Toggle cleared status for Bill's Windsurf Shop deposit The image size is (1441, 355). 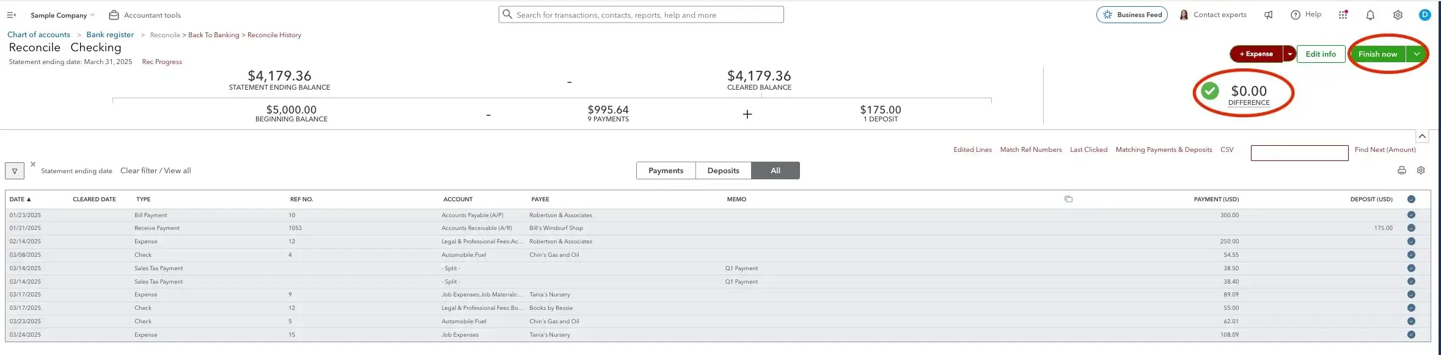1411,228
